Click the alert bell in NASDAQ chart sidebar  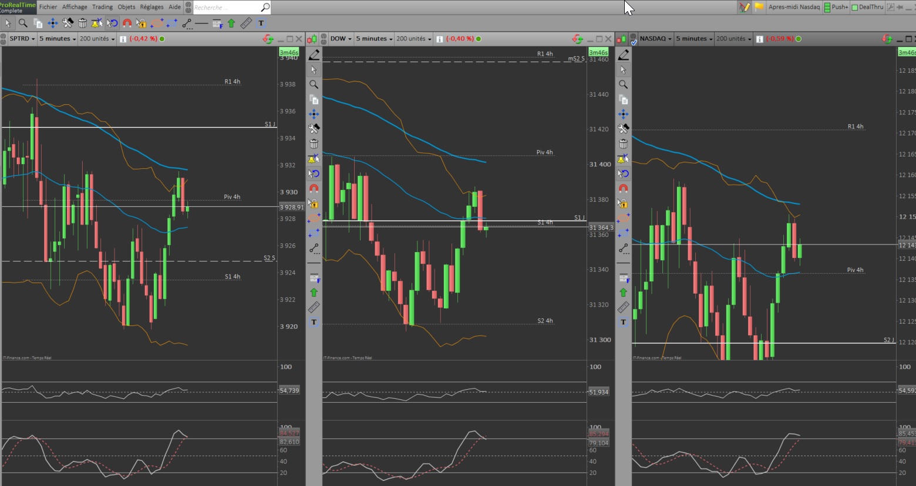coord(624,158)
